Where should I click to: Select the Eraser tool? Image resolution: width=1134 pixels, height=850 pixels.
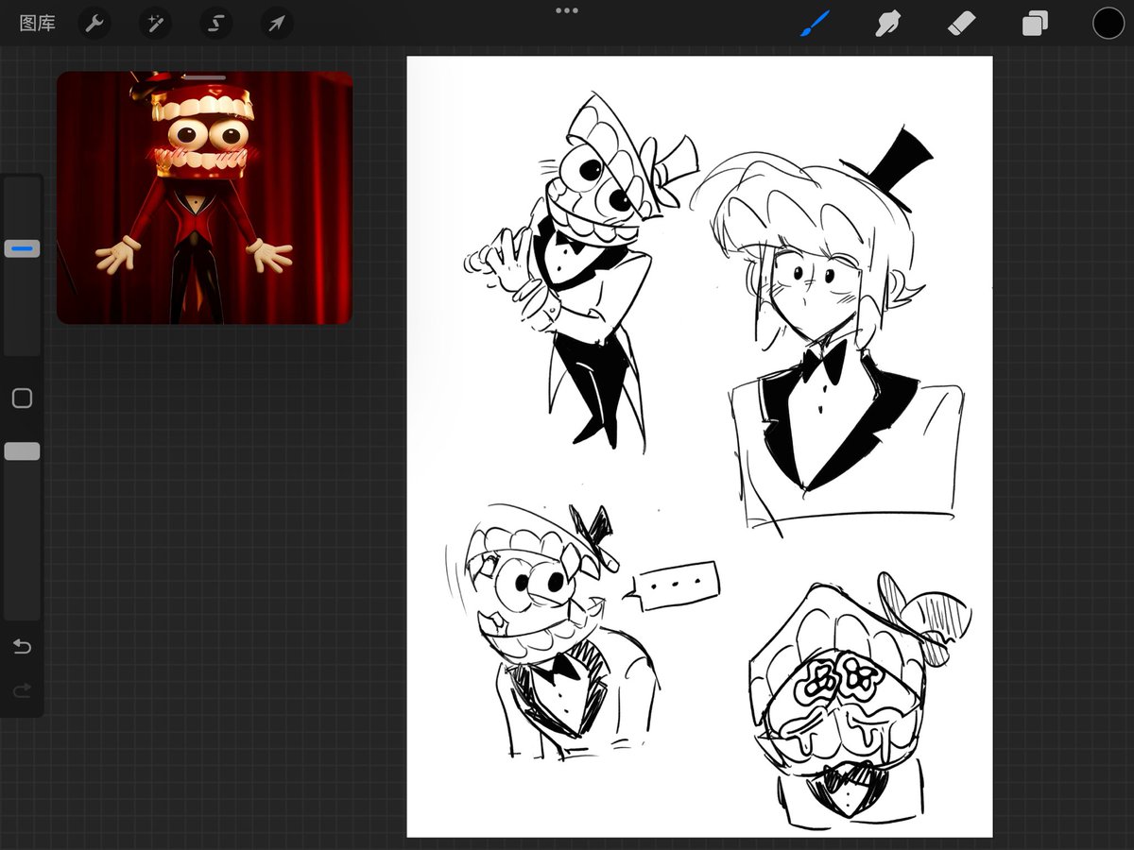(962, 23)
